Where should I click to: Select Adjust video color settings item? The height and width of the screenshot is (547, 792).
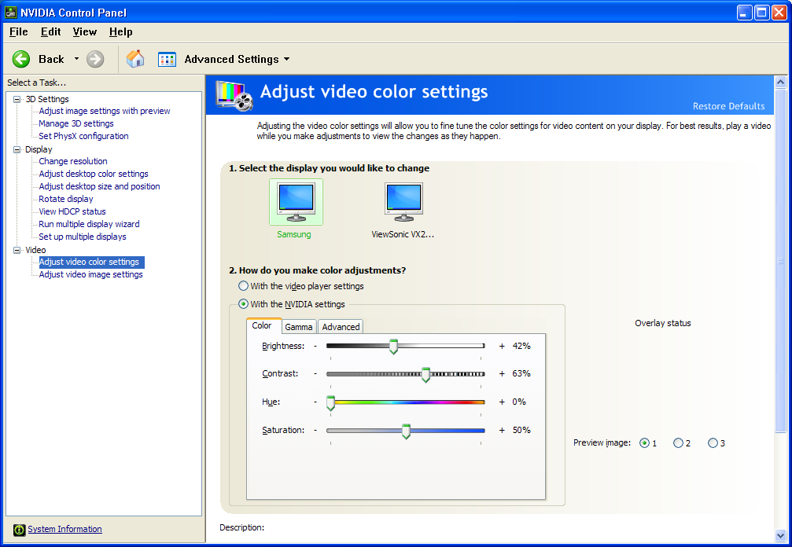pyautogui.click(x=91, y=262)
